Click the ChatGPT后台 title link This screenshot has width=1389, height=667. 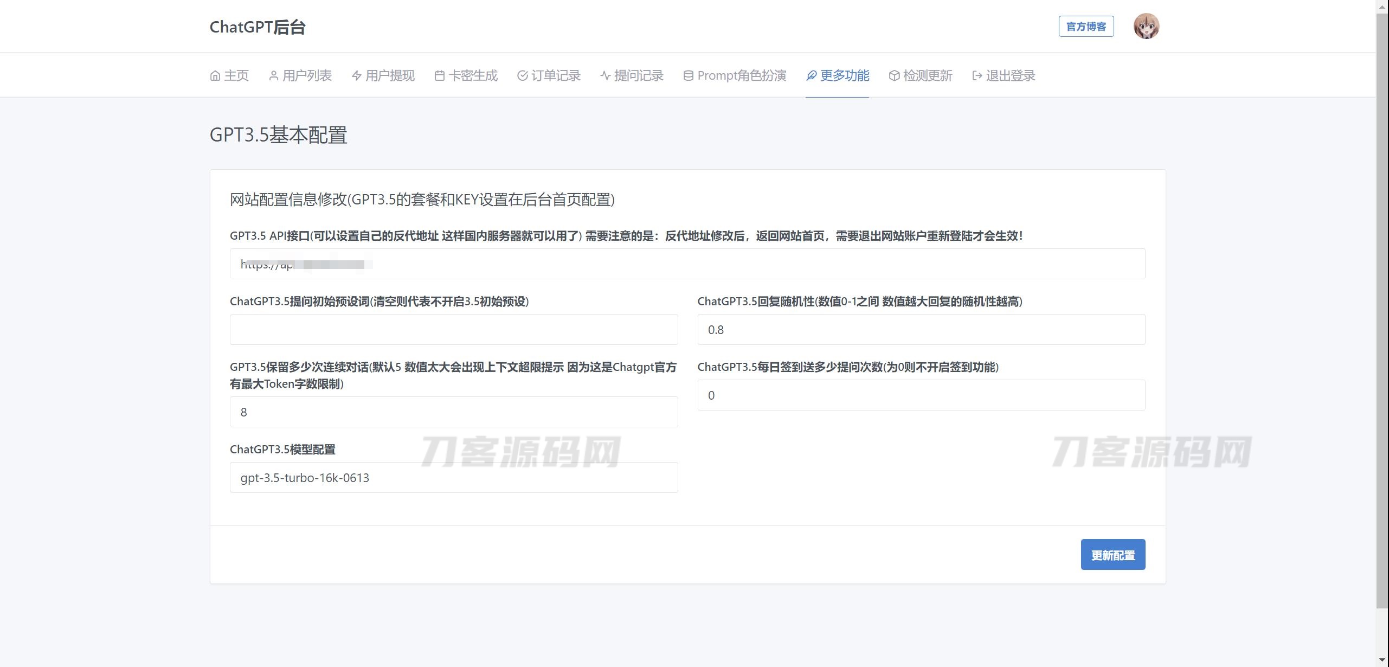coord(258,27)
